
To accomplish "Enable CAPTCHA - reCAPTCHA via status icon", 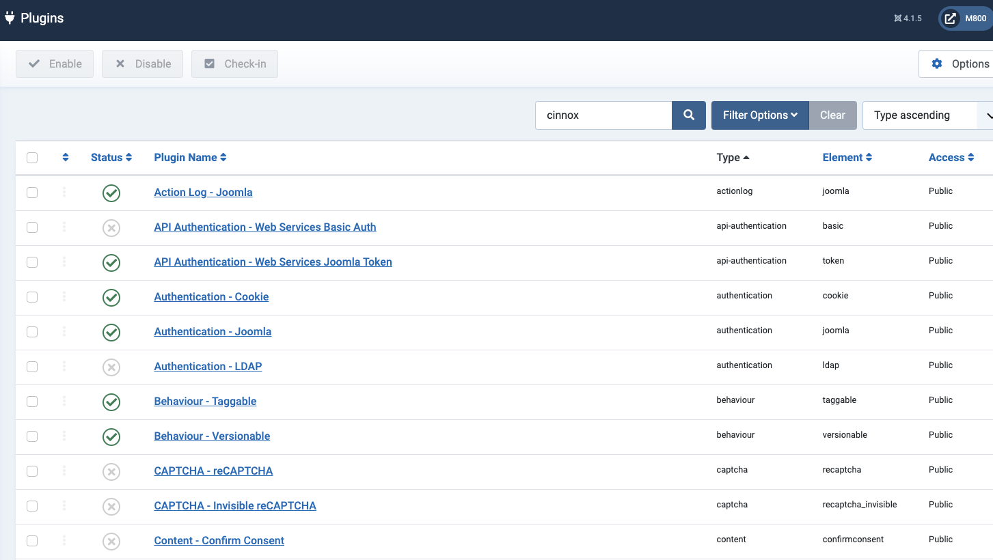I will (111, 472).
